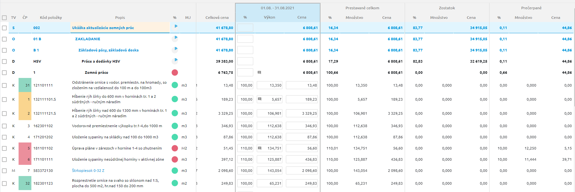The height and width of the screenshot is (192, 575).
Task: Click red order cell number 5
Action: [x=25, y=148]
